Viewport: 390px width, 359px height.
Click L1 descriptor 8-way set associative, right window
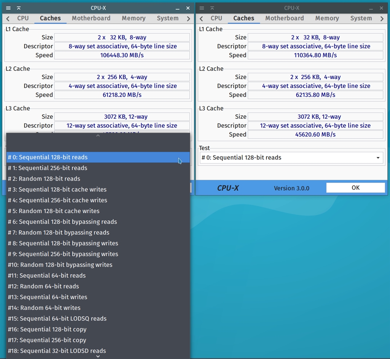[x=315, y=46]
